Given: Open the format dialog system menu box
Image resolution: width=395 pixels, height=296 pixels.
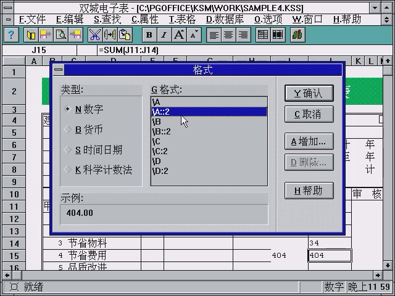Looking at the screenshot, I should tap(59, 70).
